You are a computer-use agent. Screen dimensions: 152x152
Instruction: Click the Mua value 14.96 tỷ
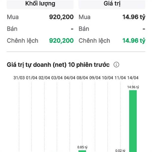click(x=134, y=17)
